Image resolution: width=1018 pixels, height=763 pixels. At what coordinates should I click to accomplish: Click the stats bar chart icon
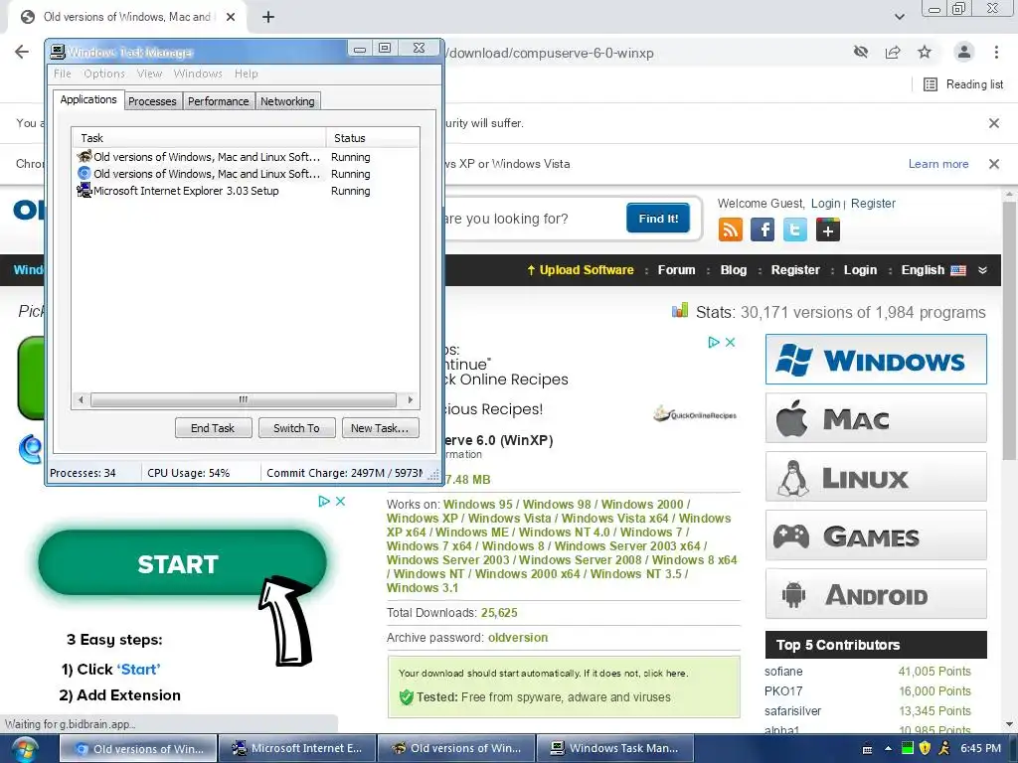680,310
